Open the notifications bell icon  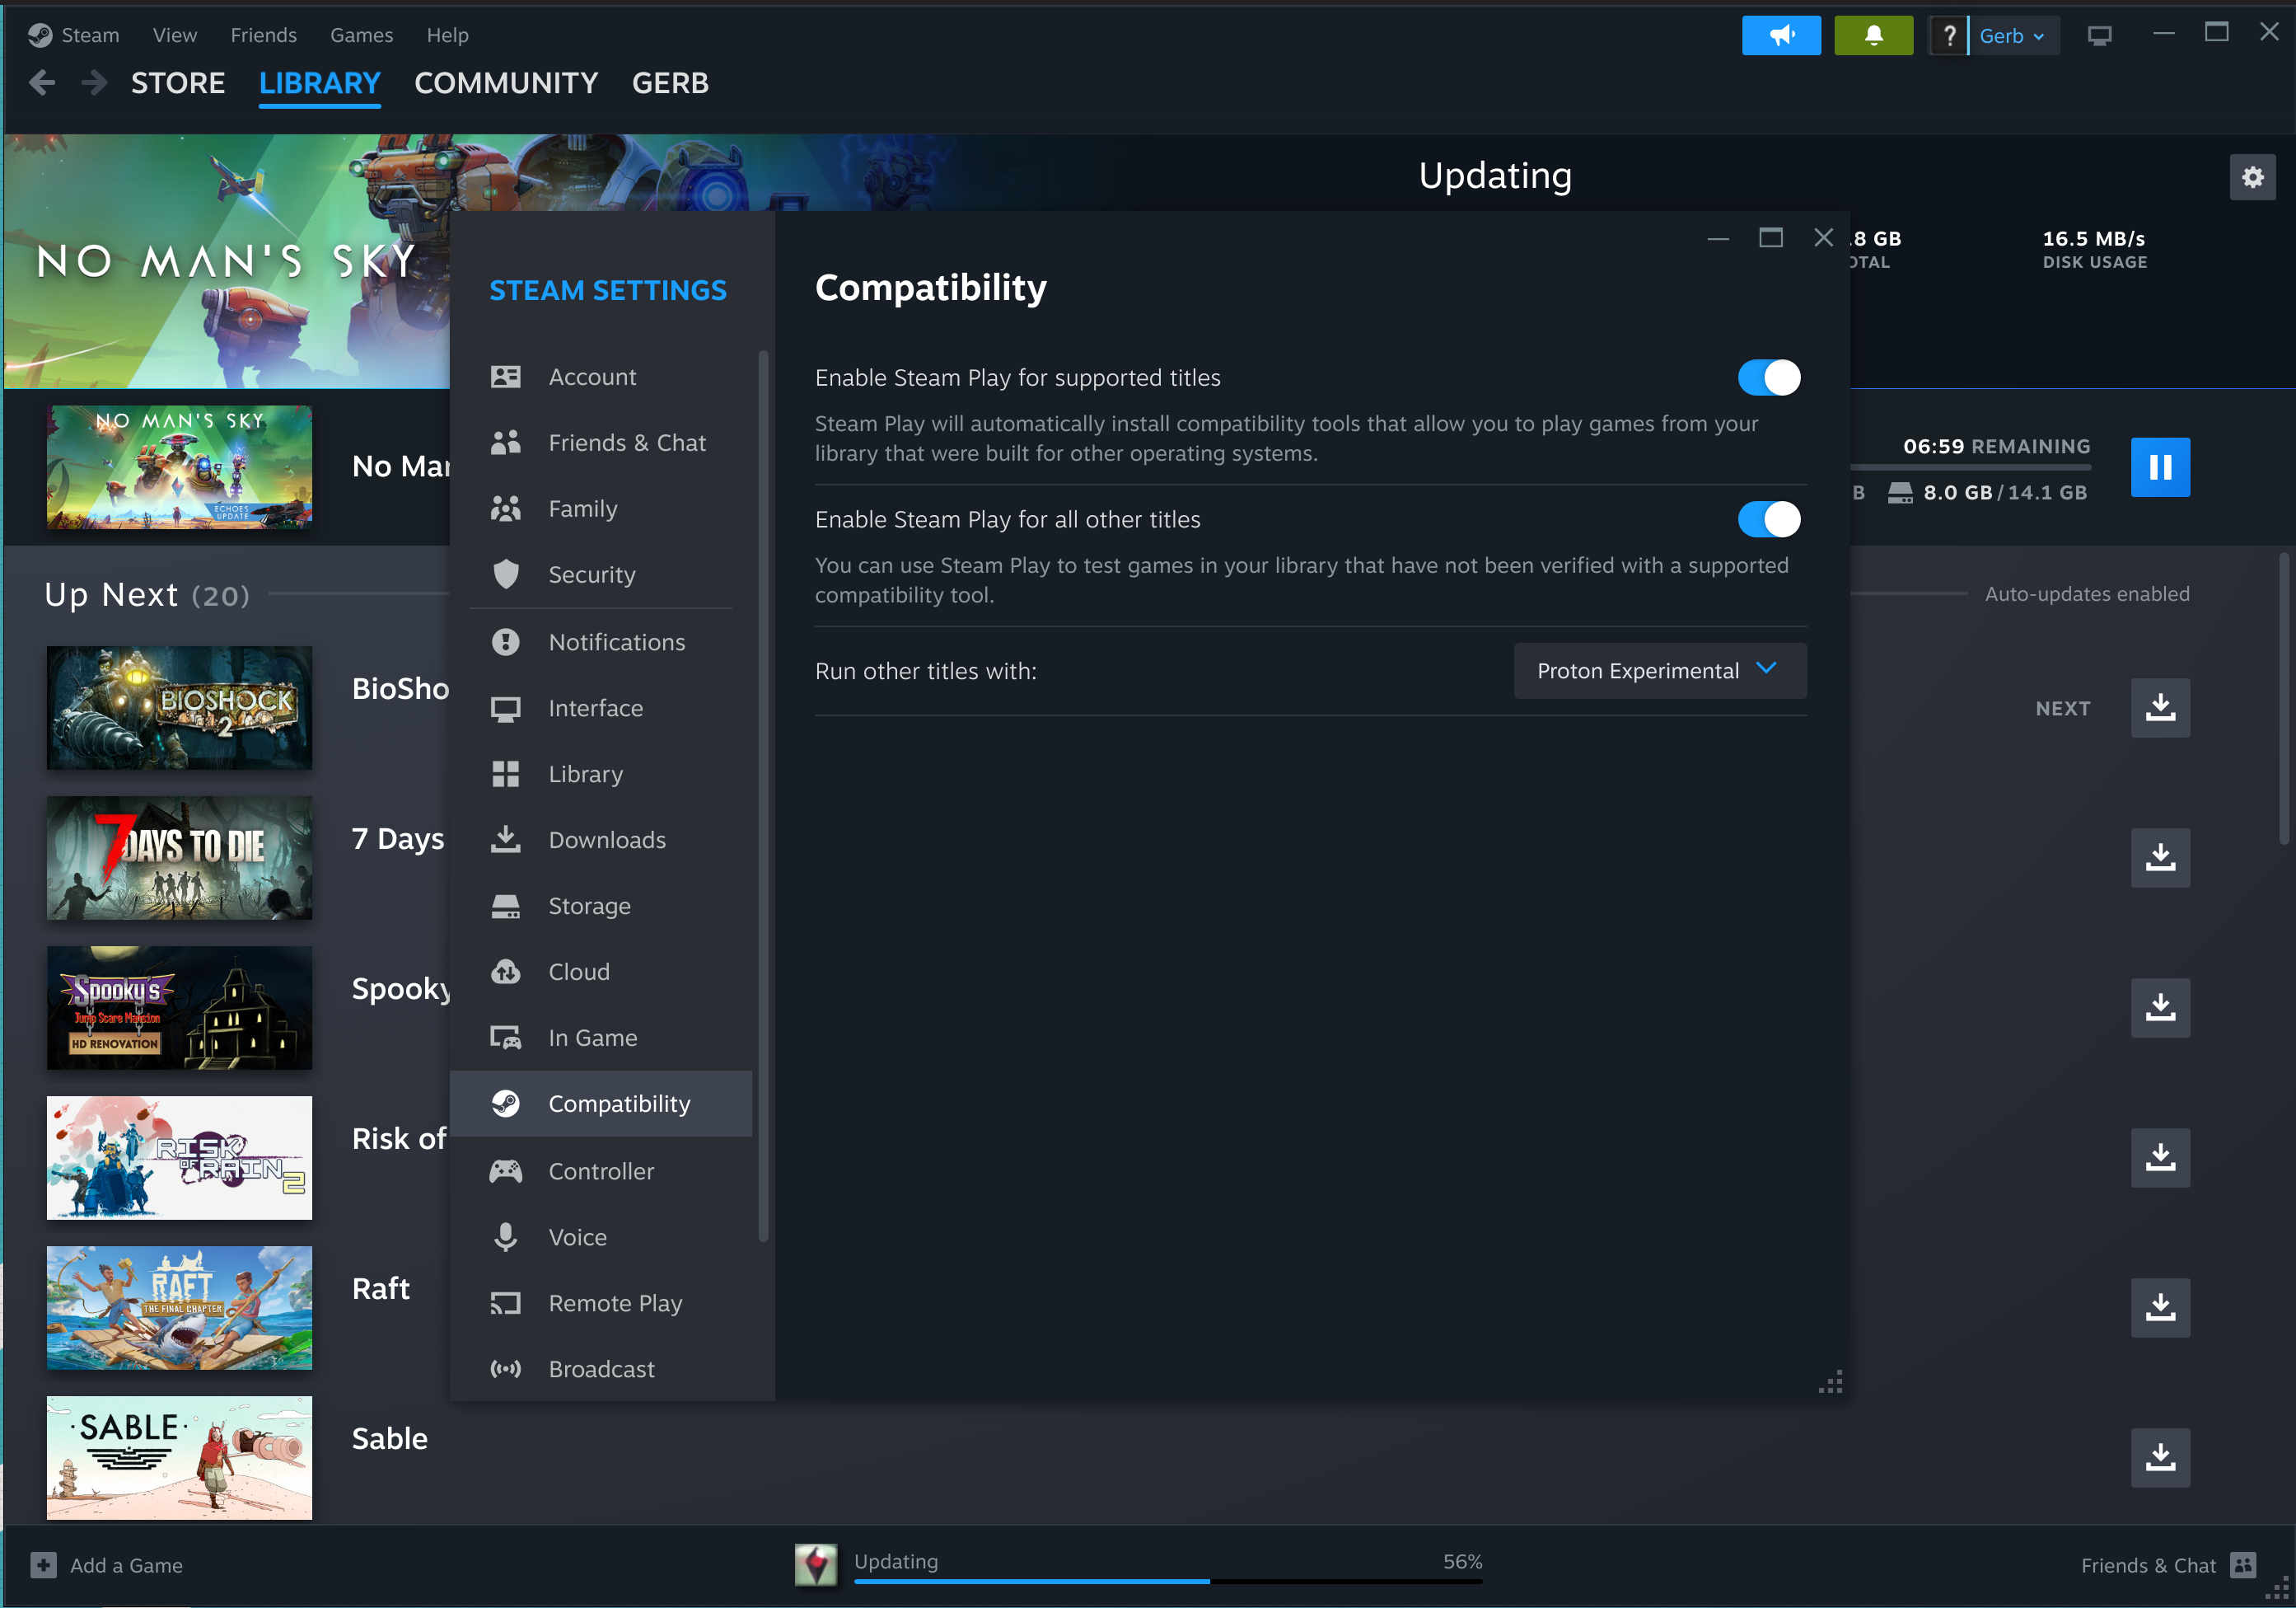[1873, 36]
